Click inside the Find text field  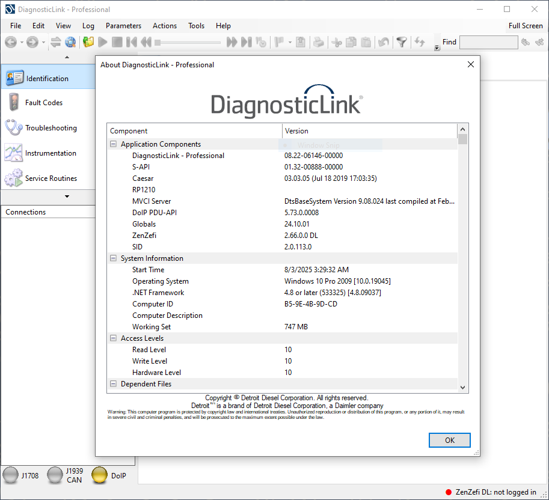coord(489,42)
